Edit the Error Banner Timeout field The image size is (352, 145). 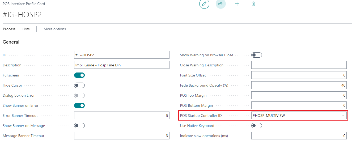click(122, 116)
